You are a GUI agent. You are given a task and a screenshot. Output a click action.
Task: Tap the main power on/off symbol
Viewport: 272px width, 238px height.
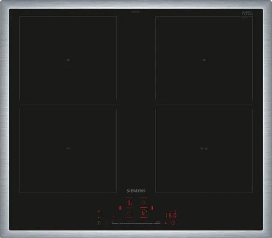tap(99, 223)
